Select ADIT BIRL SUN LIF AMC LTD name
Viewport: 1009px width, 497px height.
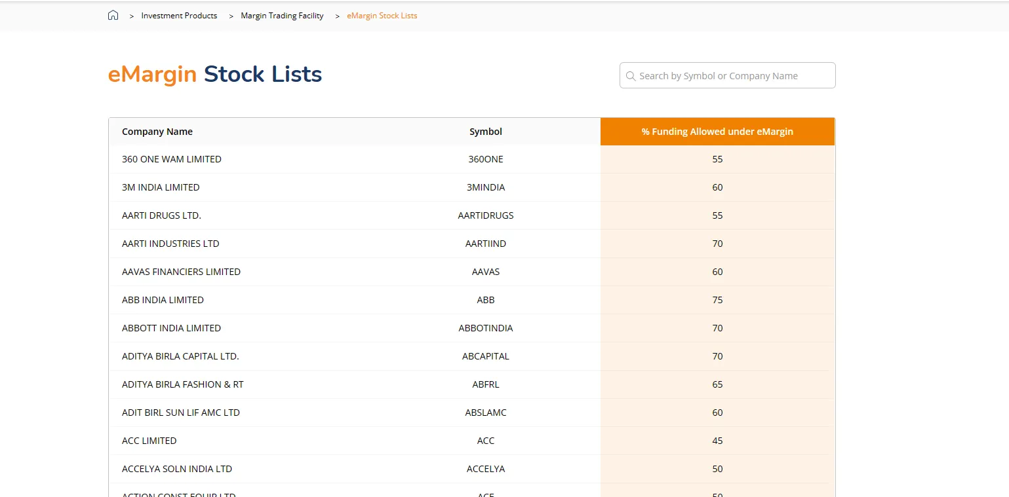coord(181,413)
